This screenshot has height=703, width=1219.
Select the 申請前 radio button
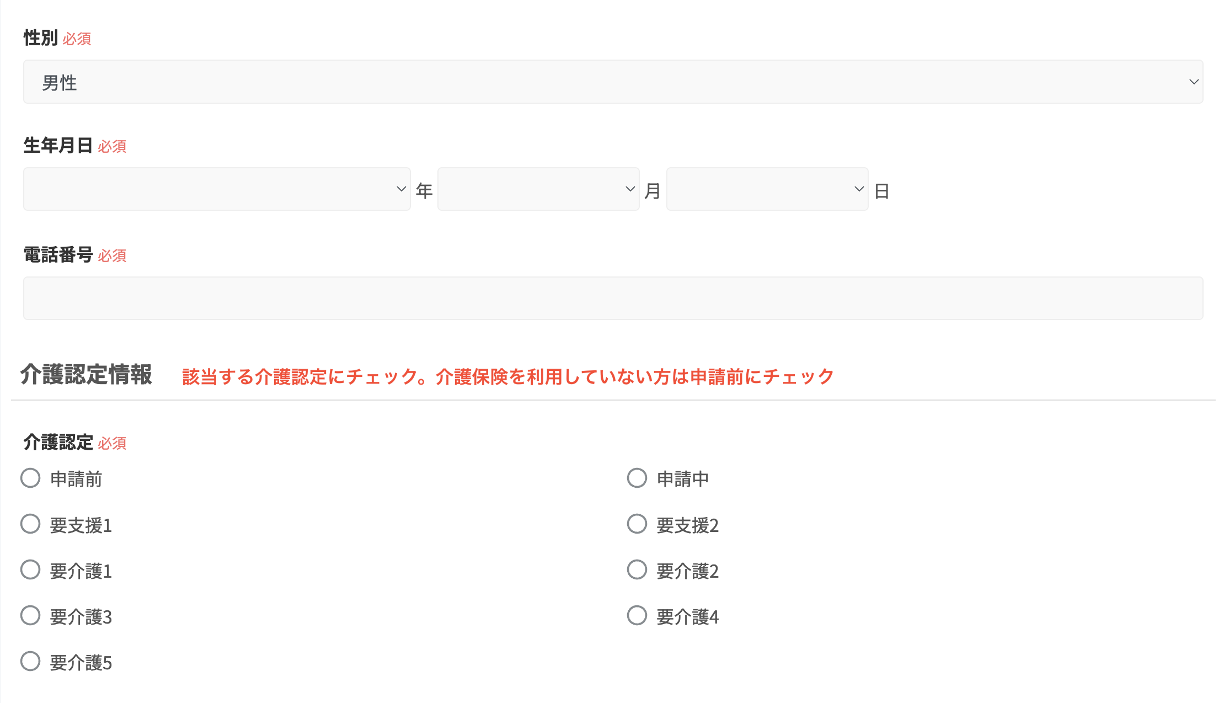tap(30, 478)
